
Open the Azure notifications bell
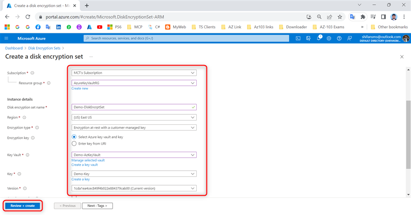point(319,38)
